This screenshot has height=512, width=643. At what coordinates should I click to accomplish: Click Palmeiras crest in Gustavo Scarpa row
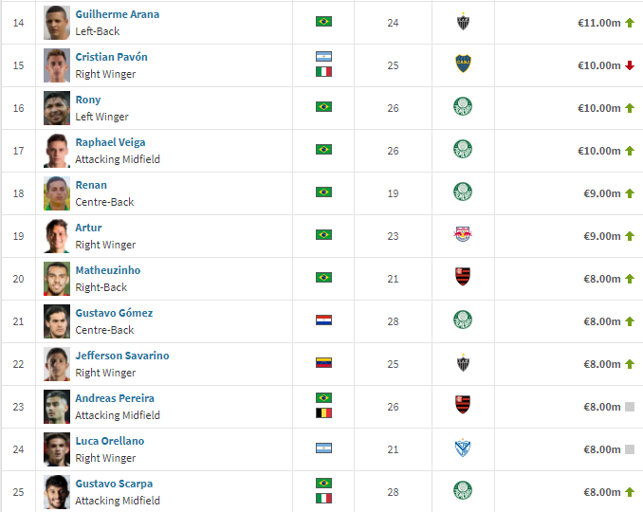463,490
